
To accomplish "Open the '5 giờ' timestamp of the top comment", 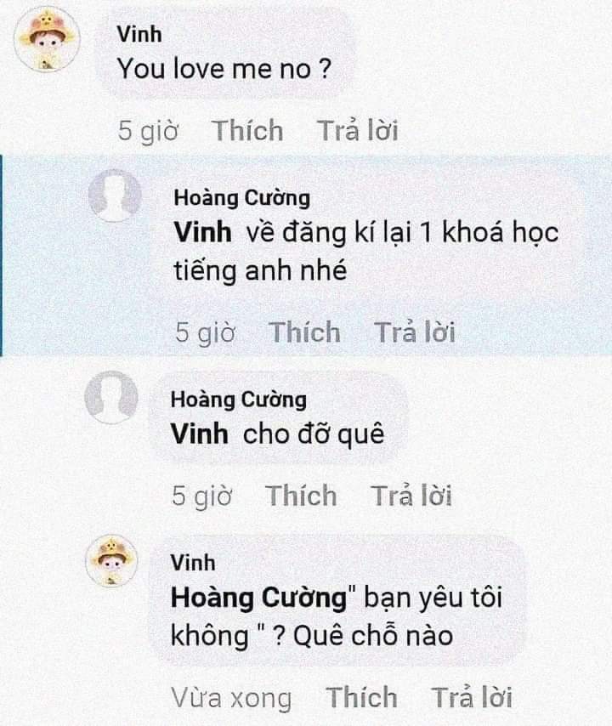I will click(148, 131).
